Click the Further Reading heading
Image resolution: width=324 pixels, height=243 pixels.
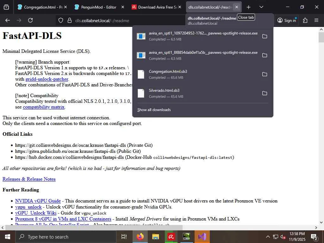(x=21, y=190)
